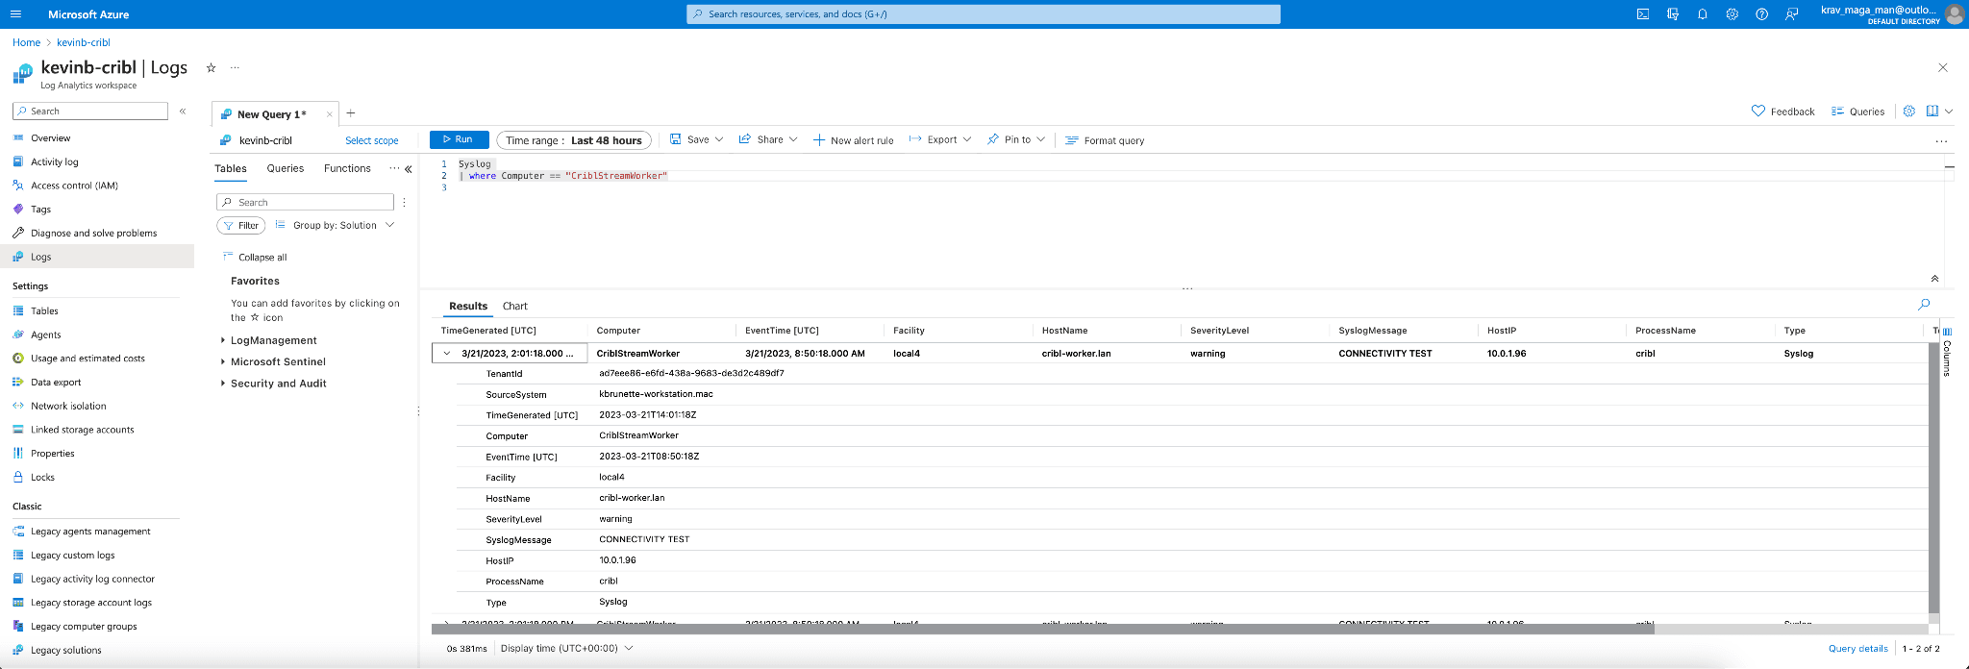Expand the LogManagement table group
The image size is (1969, 669).
click(223, 340)
